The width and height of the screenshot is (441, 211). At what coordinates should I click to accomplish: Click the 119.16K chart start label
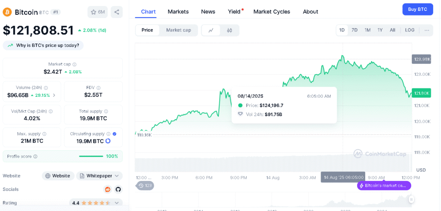tap(144, 135)
